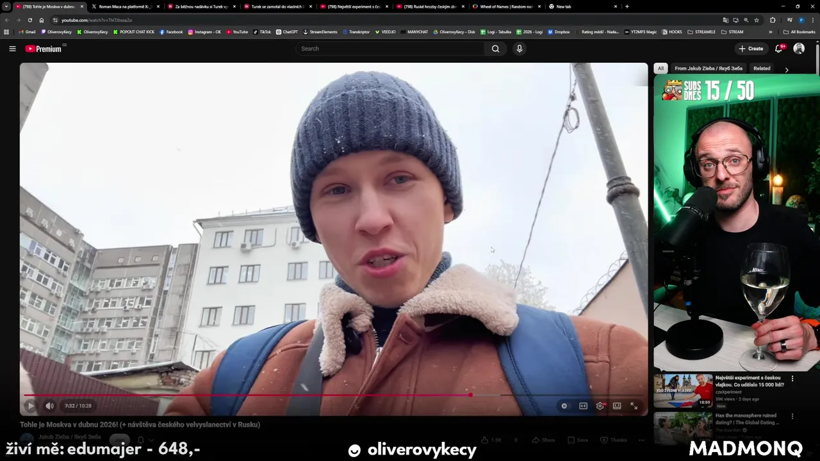Open the YT2MP3 Magic bookmark
820x461 pixels.
point(641,32)
